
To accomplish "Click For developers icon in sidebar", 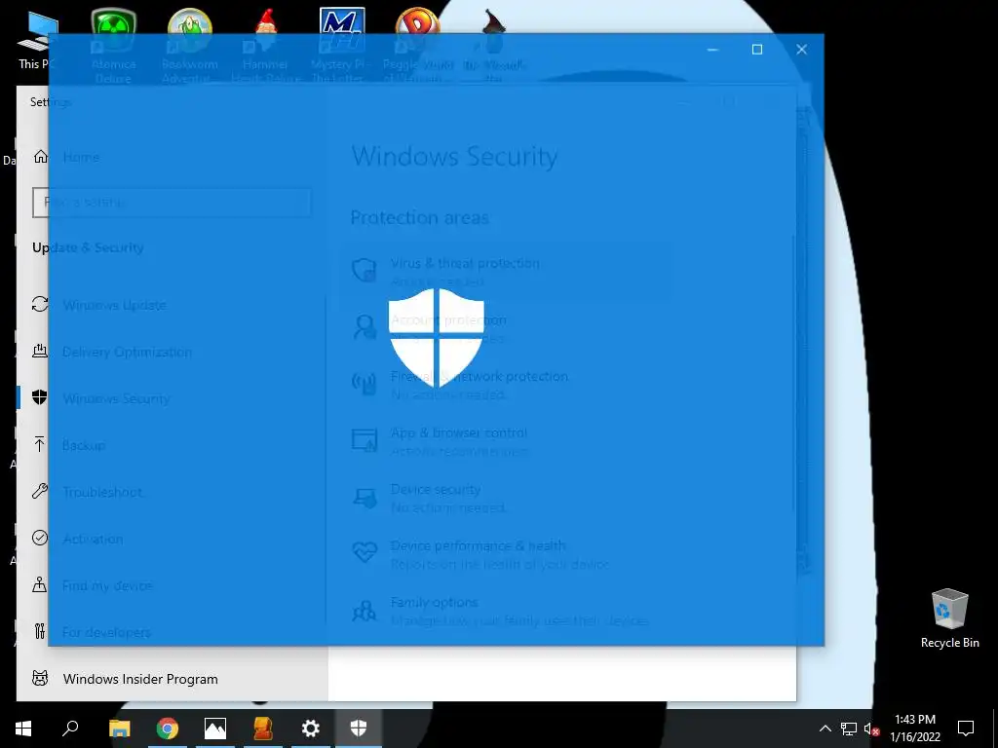I will click(x=40, y=631).
